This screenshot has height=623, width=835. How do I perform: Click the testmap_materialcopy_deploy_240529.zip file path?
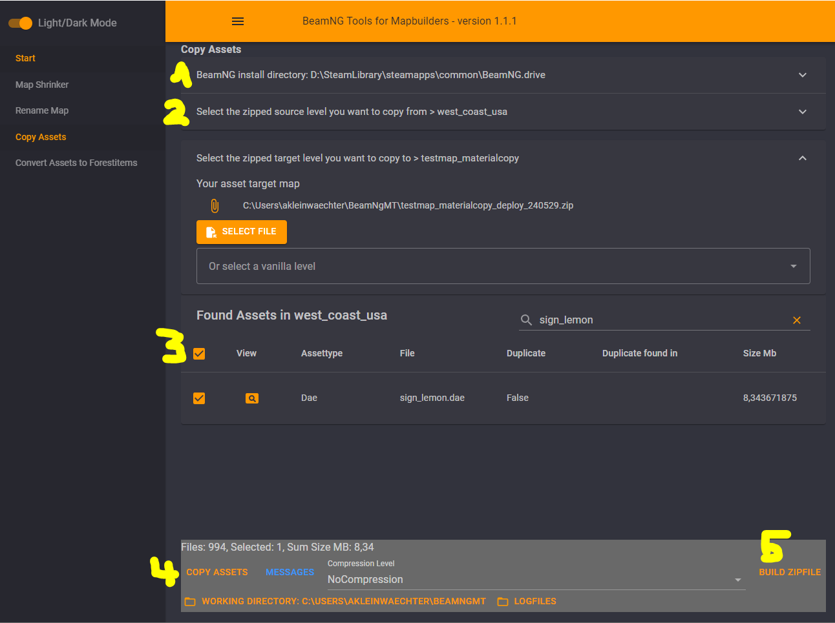[408, 206]
